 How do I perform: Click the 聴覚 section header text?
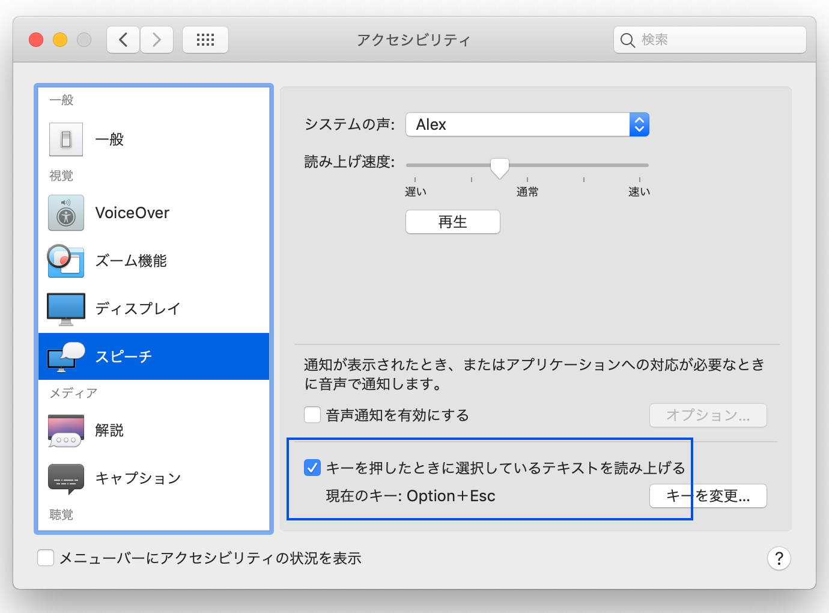coord(61,514)
